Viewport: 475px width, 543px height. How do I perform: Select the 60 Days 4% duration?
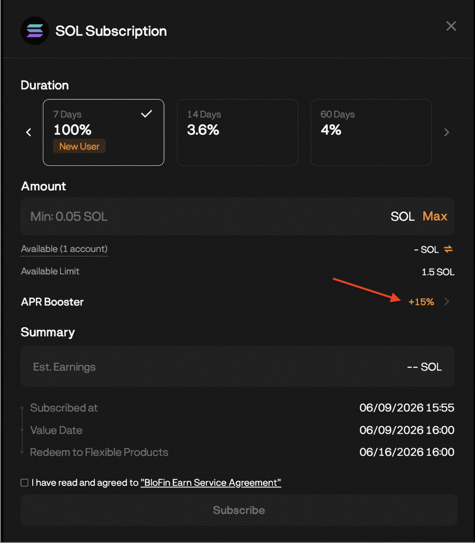(371, 132)
